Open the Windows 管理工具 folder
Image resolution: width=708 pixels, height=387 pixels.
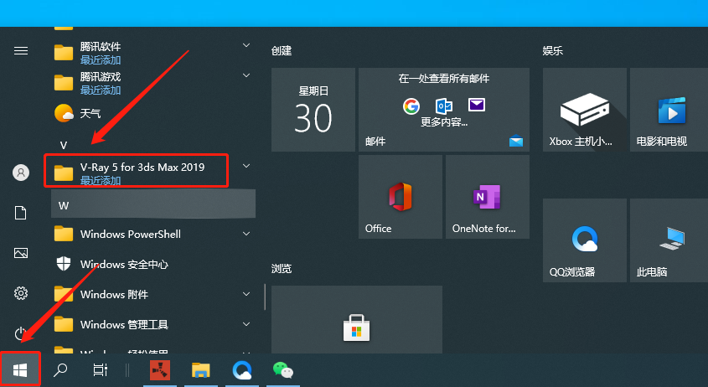coord(153,324)
